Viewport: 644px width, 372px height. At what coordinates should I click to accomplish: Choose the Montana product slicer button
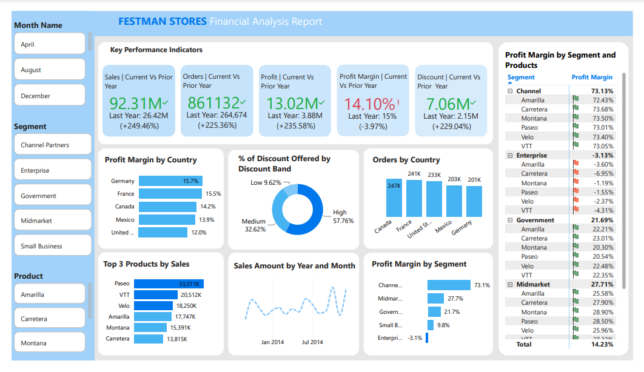[50, 342]
